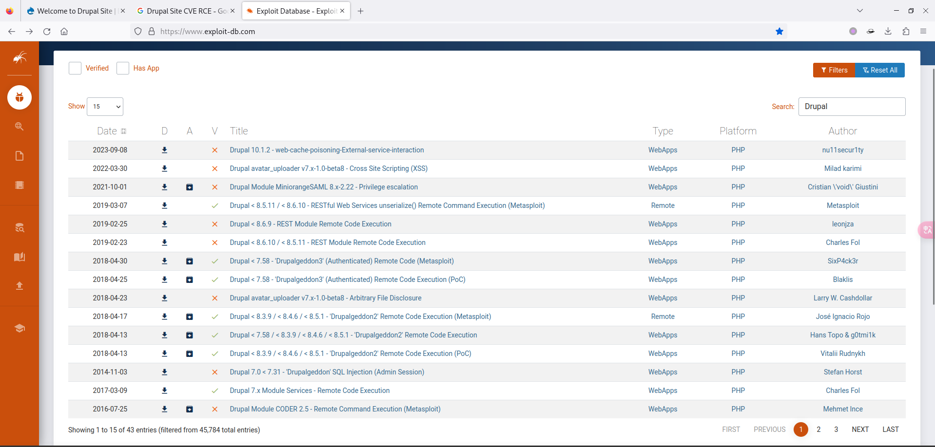Open the Online Training graduation cap icon
This screenshot has width=935, height=447.
coord(19,328)
